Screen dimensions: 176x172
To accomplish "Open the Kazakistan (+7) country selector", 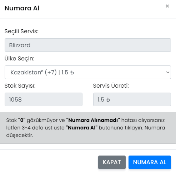I will pyautogui.click(x=88, y=72).
